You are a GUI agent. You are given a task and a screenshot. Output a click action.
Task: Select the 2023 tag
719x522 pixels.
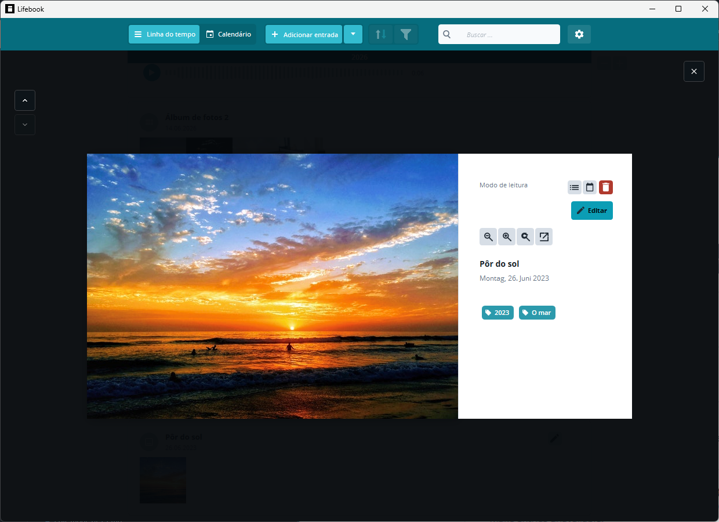click(498, 313)
